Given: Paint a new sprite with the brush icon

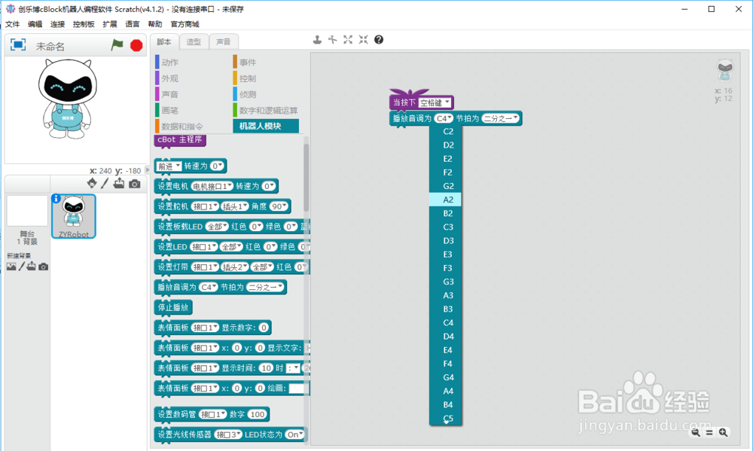Looking at the screenshot, I should (105, 183).
